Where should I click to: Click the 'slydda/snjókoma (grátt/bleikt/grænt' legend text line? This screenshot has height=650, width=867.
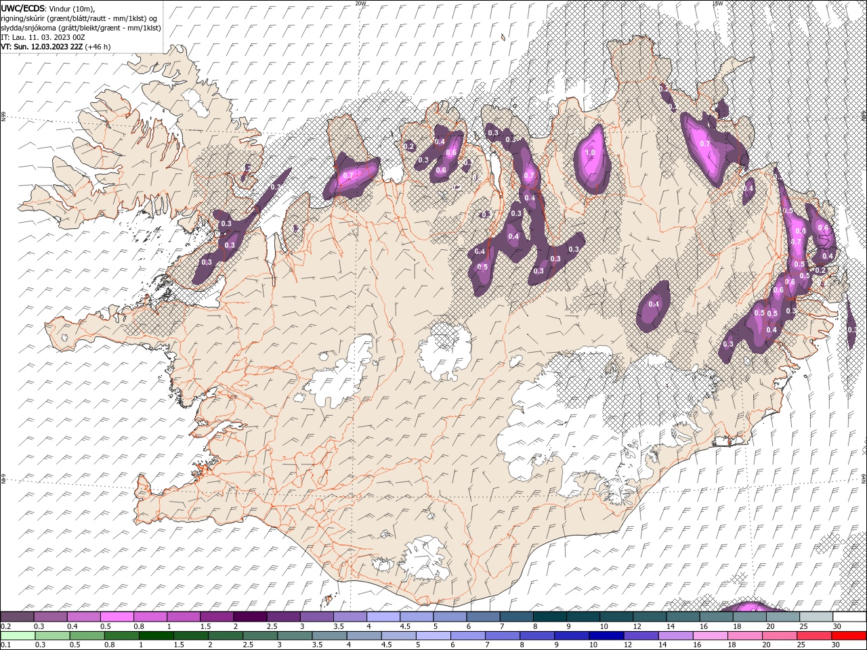[81, 28]
